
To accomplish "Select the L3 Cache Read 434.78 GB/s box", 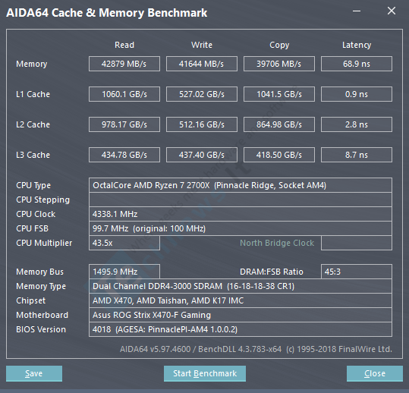I will tap(124, 155).
